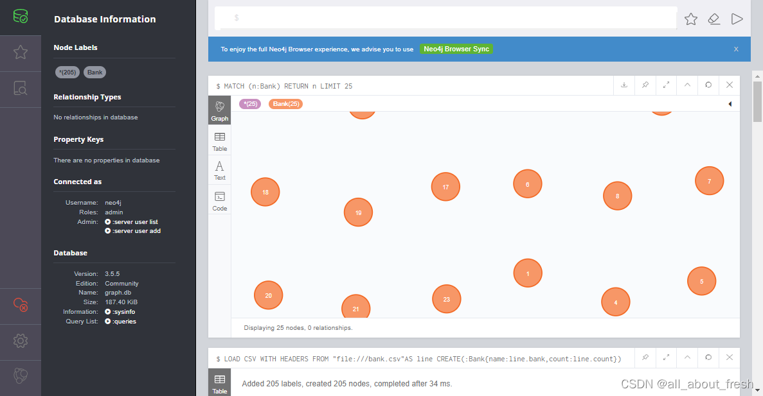Toggle the graph inspector side panel arrow
763x396 pixels.
(x=730, y=104)
